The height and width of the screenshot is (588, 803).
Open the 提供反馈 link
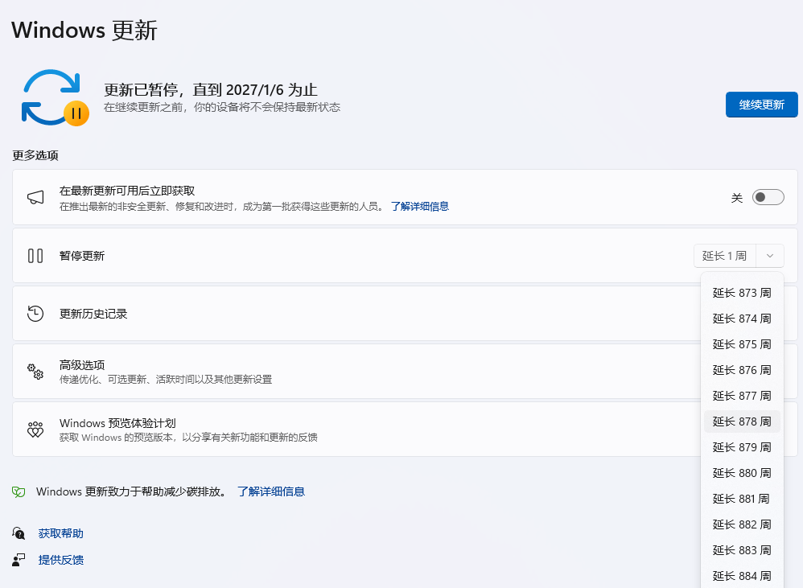pos(61,560)
